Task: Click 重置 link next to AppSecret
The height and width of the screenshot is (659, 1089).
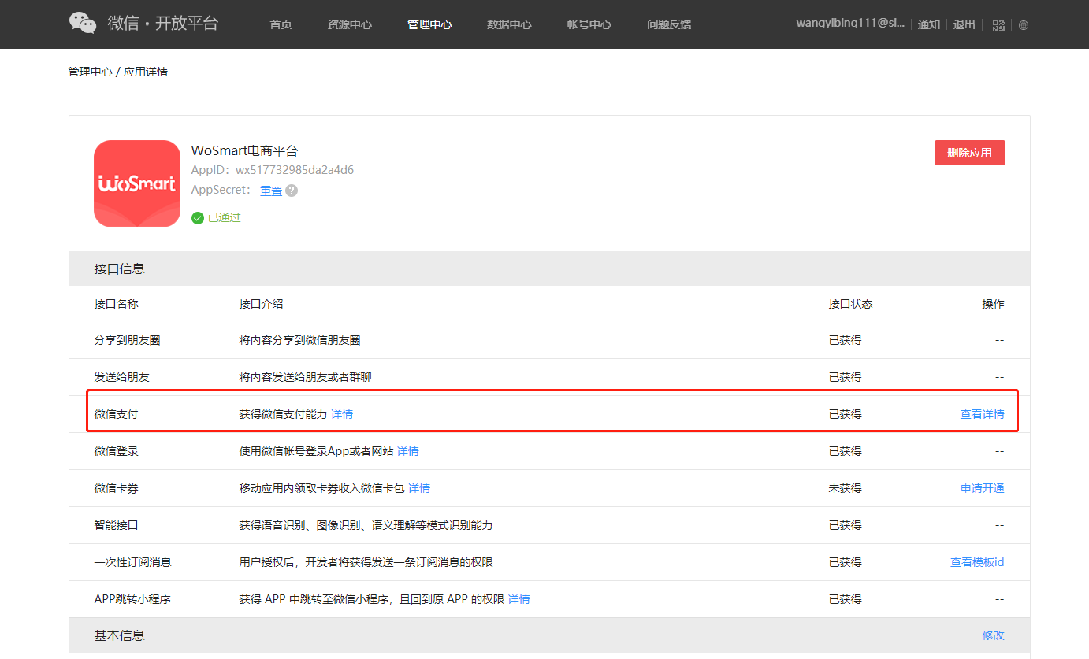Action: 271,191
